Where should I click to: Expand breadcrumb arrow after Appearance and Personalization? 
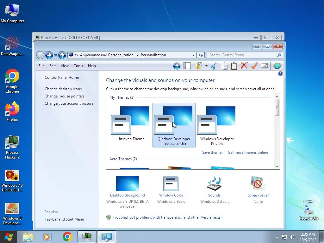tap(137, 55)
